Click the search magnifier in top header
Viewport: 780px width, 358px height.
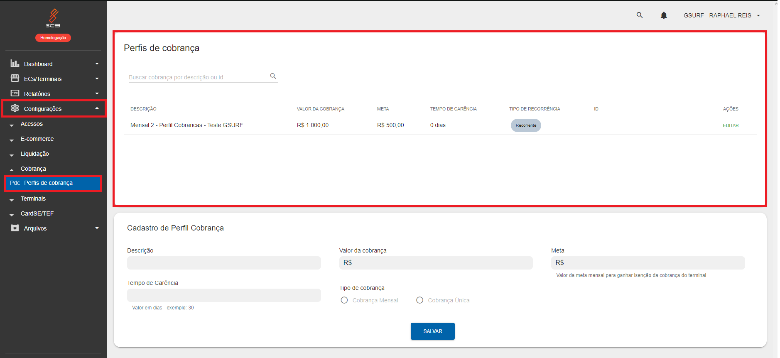click(639, 15)
